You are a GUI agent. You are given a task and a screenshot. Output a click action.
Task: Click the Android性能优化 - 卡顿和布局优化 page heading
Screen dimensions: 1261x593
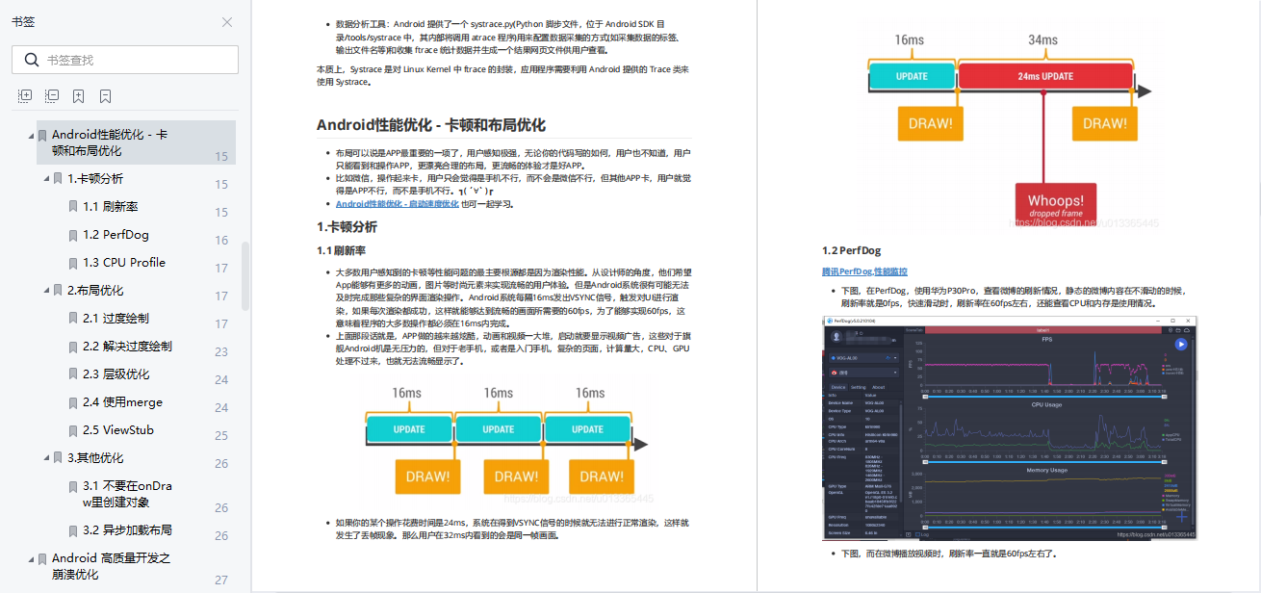pos(431,125)
